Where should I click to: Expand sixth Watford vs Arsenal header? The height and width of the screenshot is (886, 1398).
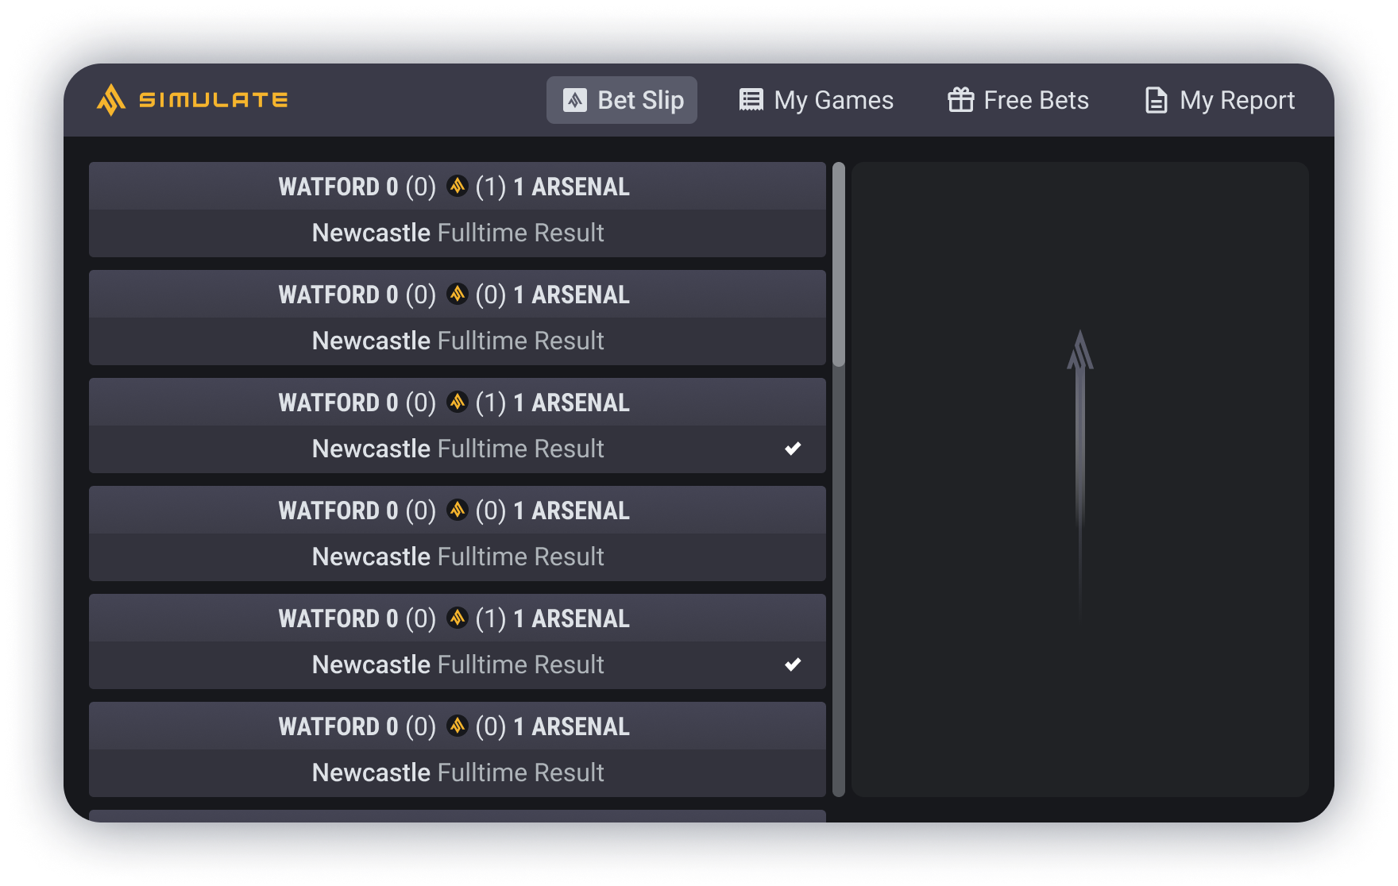tap(458, 726)
